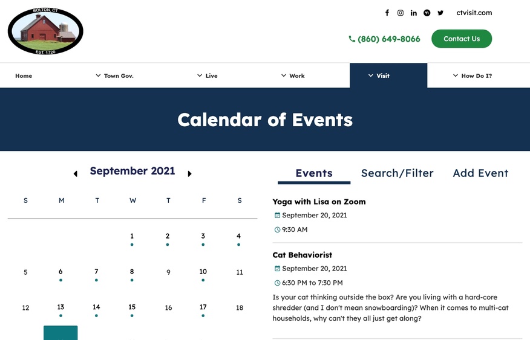The width and height of the screenshot is (530, 340).
Task: Open the Nextdoor social icon
Action: pos(427,13)
